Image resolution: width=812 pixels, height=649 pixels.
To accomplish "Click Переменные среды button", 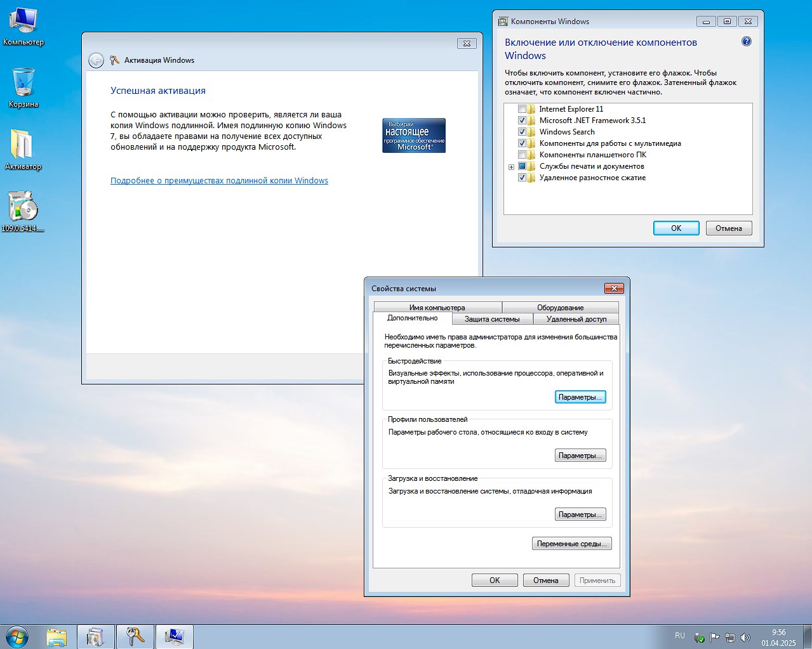I will [x=572, y=544].
